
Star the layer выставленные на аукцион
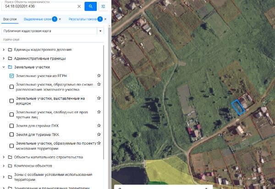(99, 98)
